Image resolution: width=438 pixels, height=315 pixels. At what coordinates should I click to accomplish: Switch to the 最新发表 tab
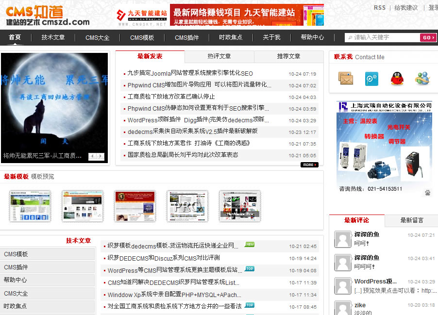[x=150, y=56]
